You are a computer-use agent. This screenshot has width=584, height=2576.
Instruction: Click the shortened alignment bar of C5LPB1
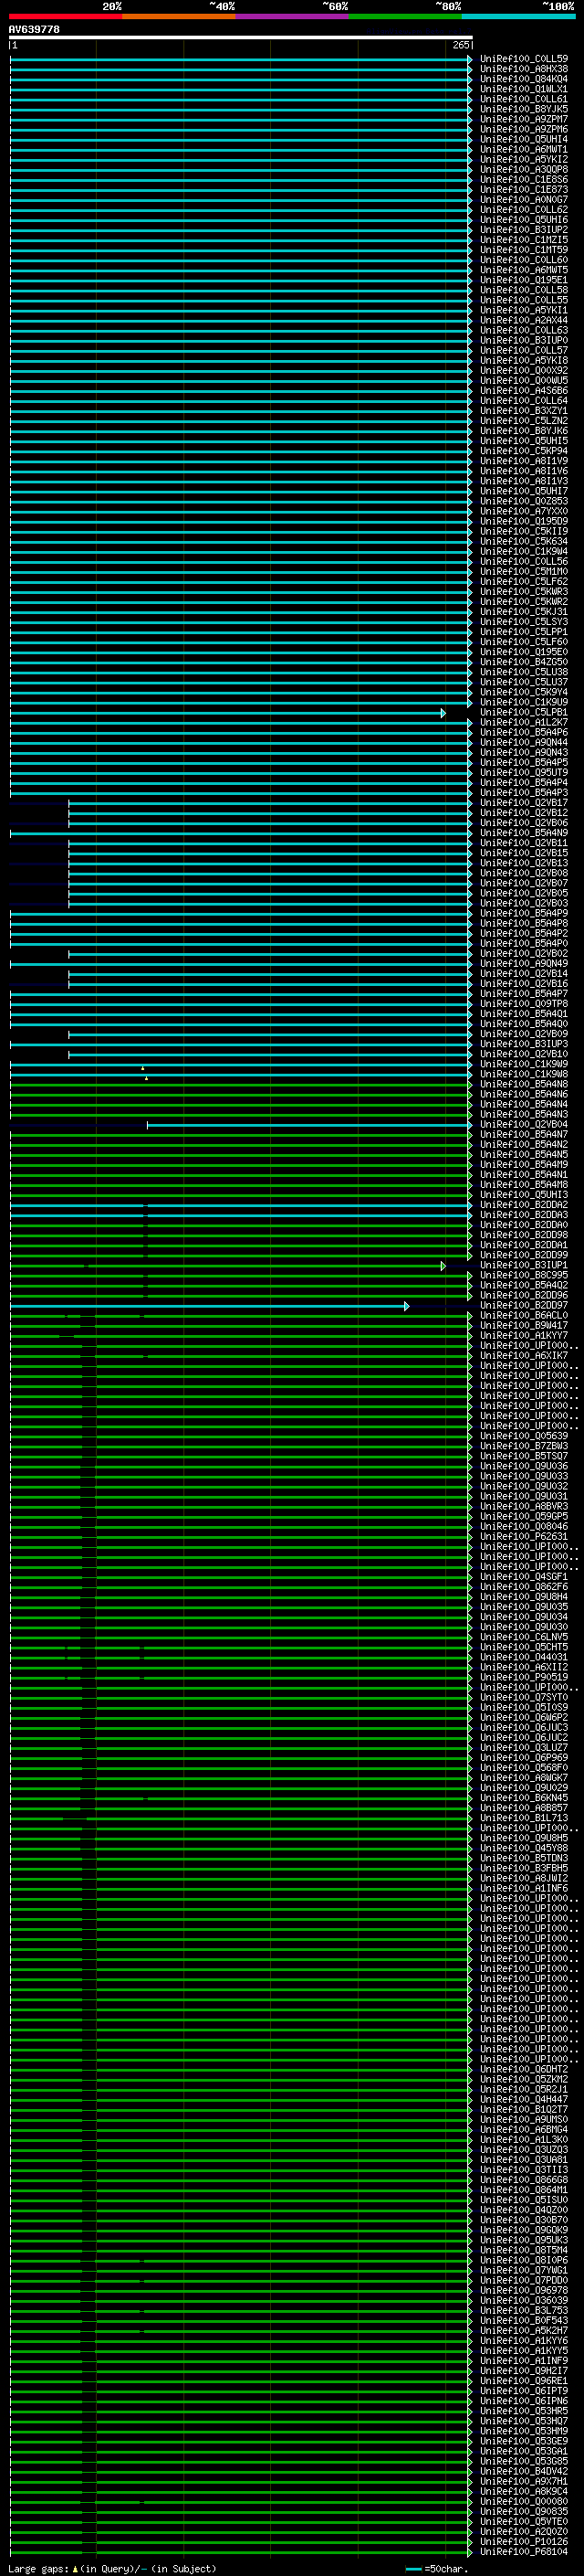227,713
